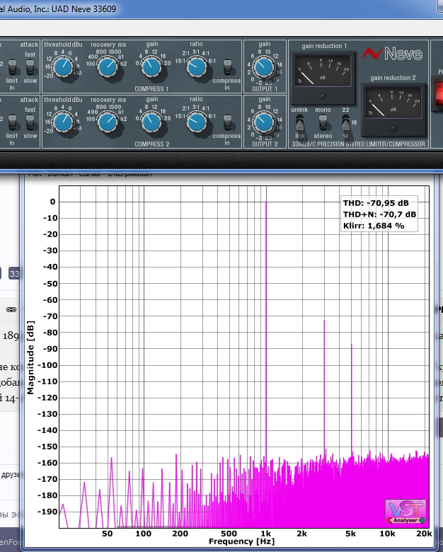Click the Neve logo
Image resolution: width=443 pixels, height=552 pixels.
[392, 54]
